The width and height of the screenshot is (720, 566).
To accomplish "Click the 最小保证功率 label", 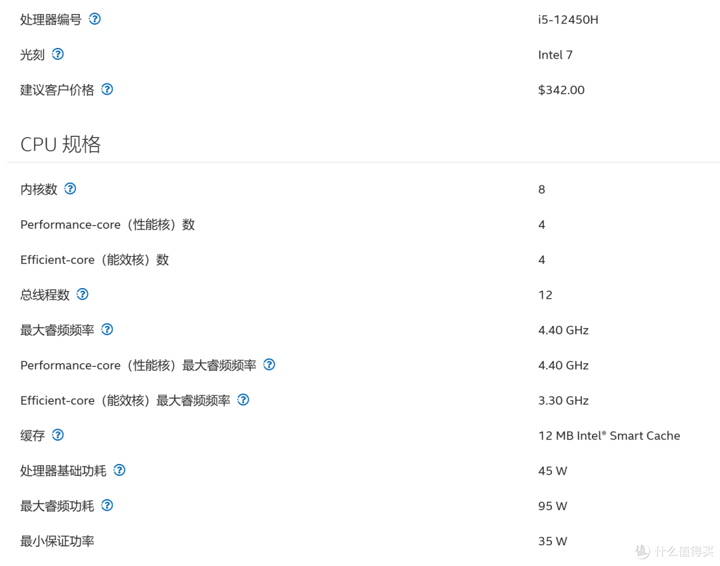I will point(57,541).
